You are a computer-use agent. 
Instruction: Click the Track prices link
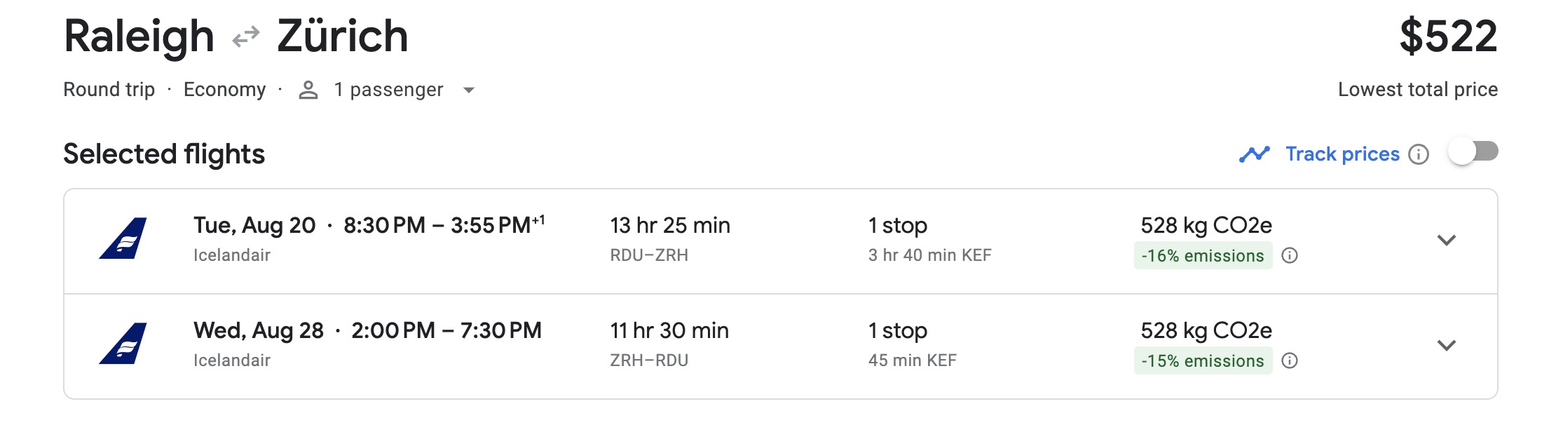coord(1342,154)
